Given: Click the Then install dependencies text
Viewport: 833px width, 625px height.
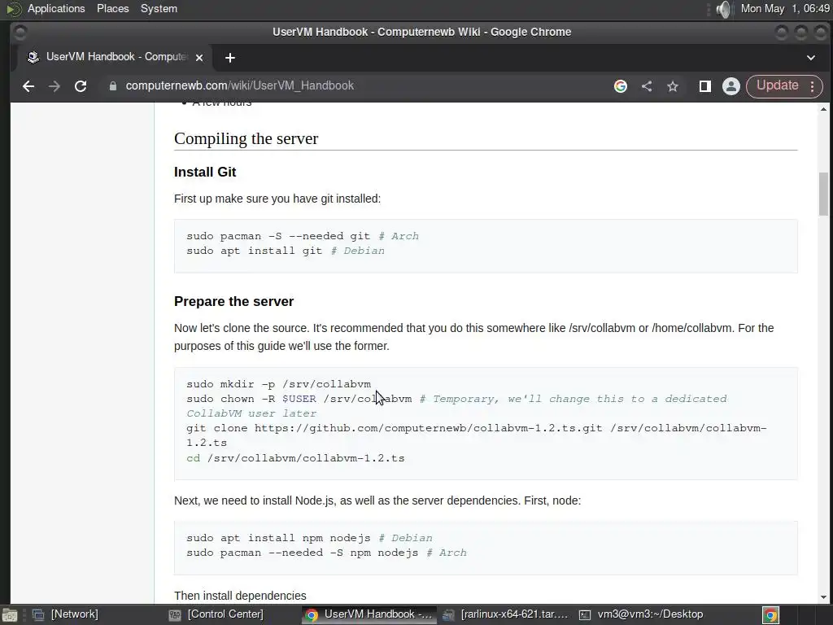Looking at the screenshot, I should click(240, 596).
